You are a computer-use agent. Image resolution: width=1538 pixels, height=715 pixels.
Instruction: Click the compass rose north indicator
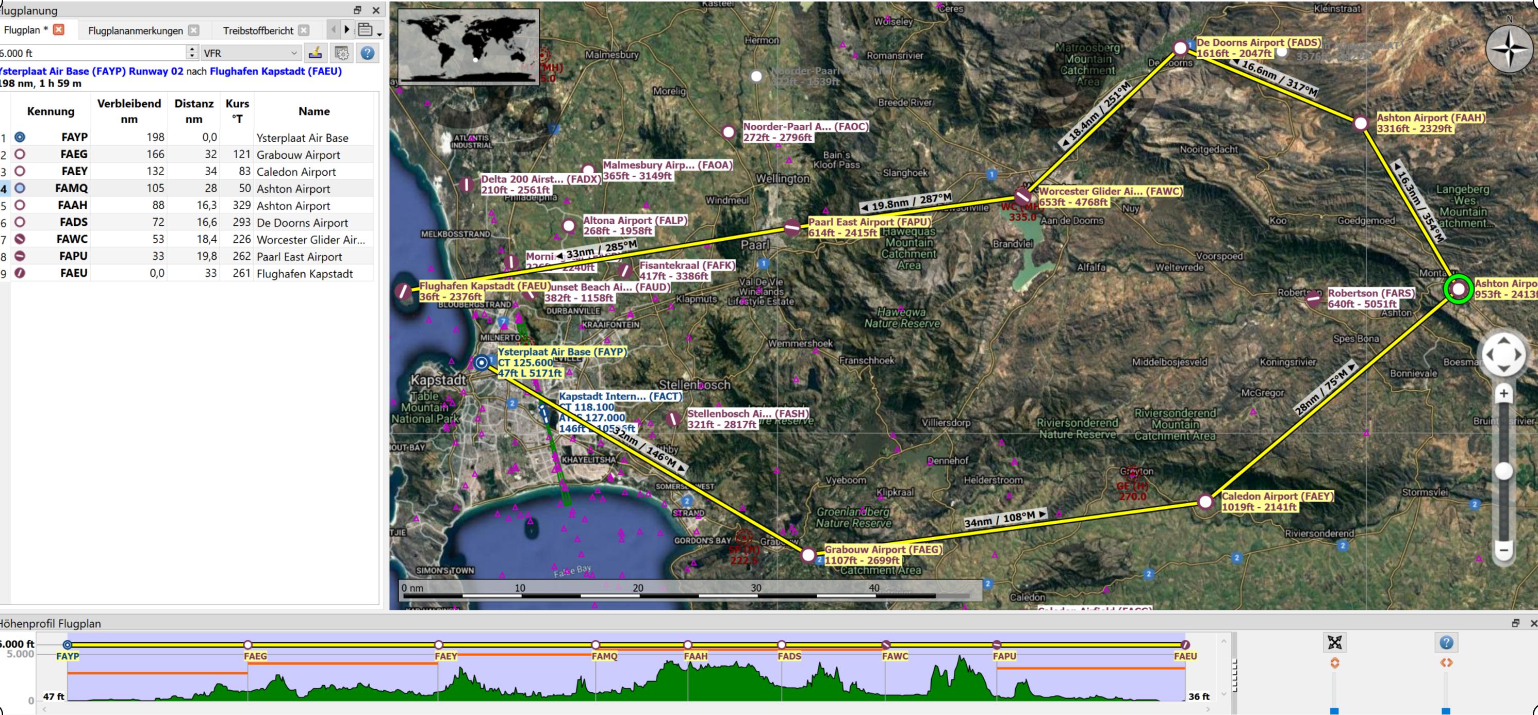(x=1509, y=48)
